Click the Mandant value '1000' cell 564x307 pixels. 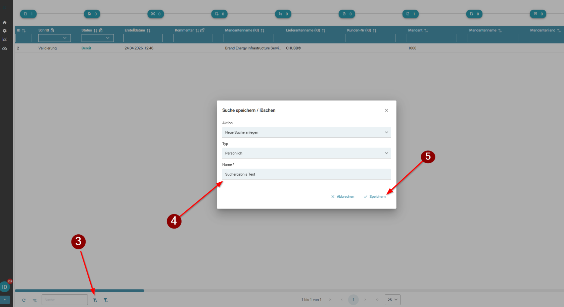pyautogui.click(x=412, y=48)
